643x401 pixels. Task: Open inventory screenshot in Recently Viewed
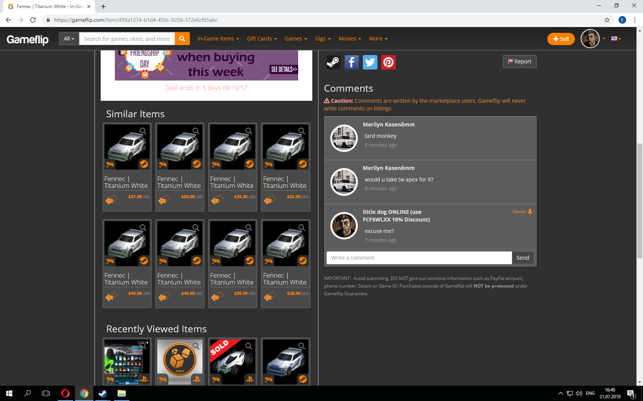[127, 362]
